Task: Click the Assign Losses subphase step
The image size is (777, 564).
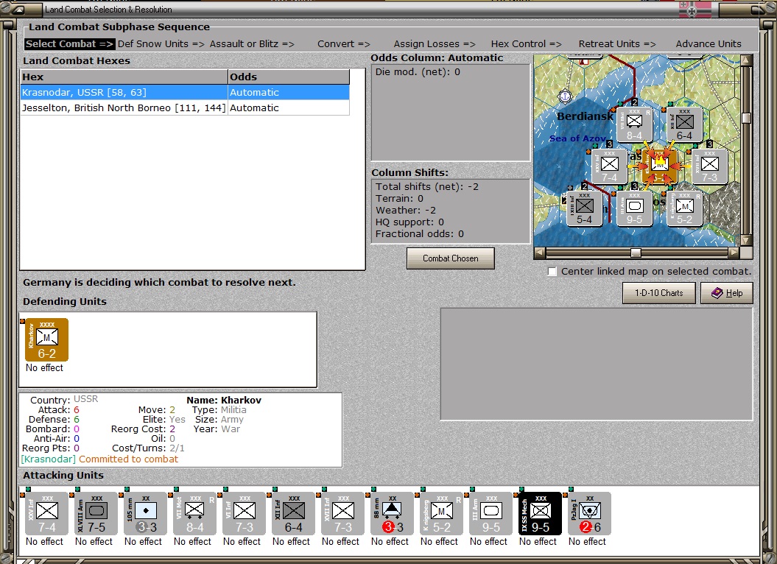Action: (x=435, y=43)
